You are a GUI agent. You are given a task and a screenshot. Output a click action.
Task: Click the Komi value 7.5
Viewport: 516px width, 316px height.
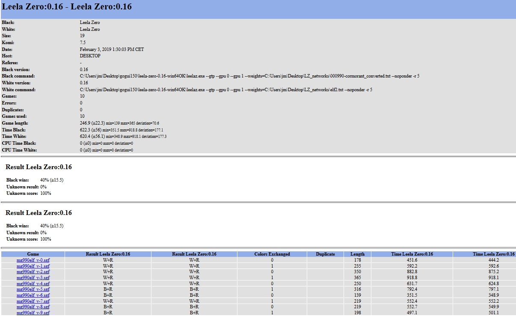click(x=83, y=43)
